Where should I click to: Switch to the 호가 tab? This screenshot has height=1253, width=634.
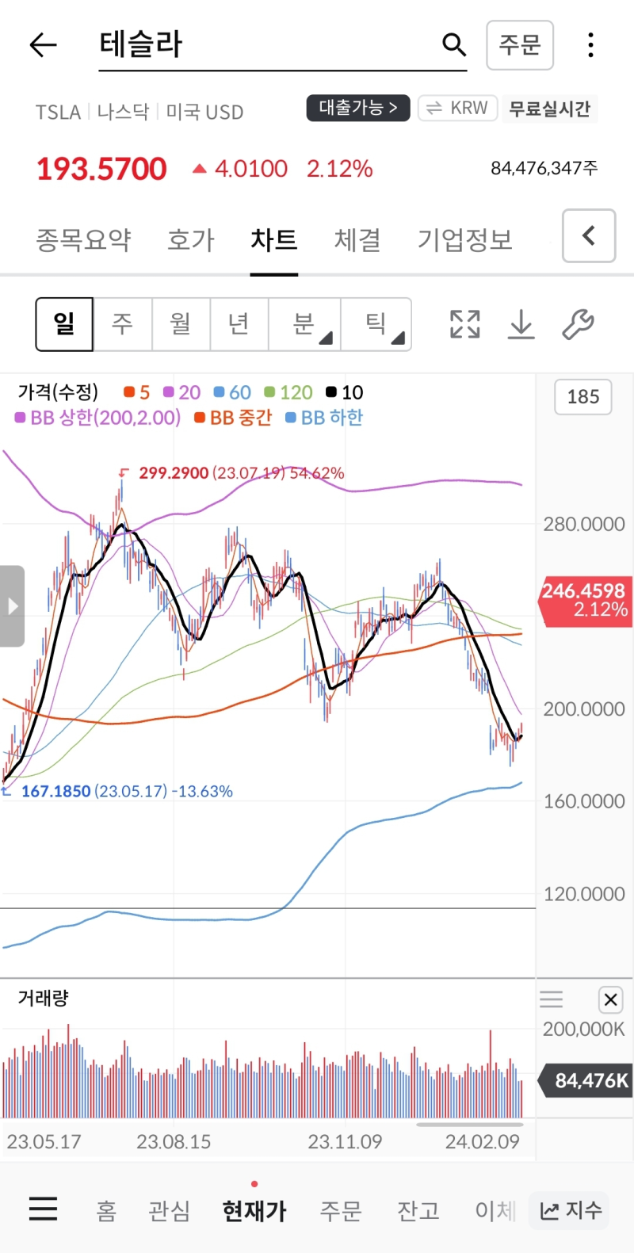coord(191,239)
